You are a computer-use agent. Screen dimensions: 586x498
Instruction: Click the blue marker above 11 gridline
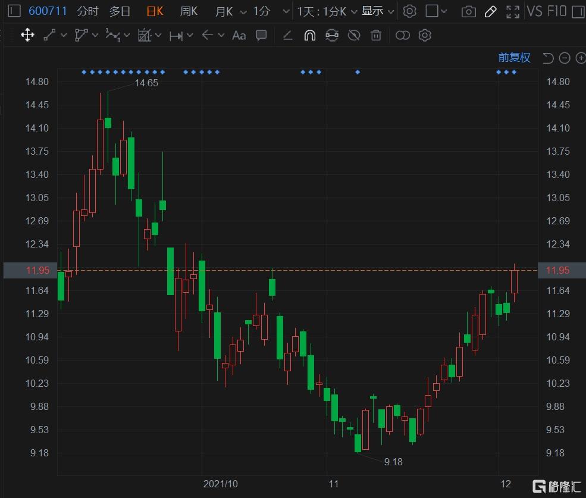[358, 72]
